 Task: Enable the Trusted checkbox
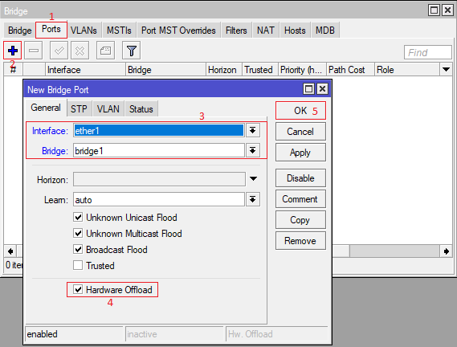[78, 265]
